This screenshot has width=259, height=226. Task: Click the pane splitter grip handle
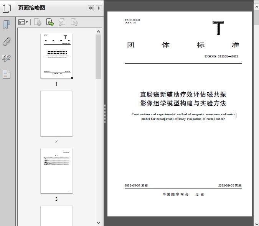click(105, 114)
